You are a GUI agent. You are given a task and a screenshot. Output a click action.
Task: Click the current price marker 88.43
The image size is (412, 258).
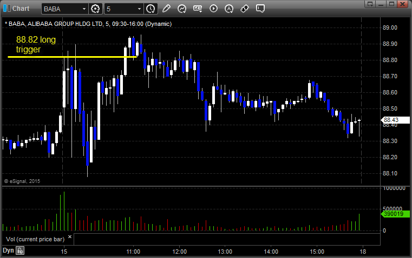tap(395, 120)
